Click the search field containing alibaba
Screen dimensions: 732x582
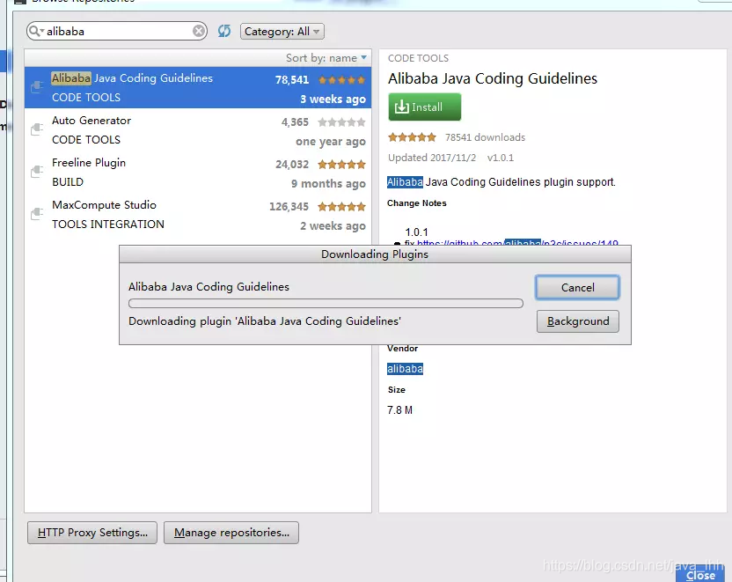(x=117, y=32)
